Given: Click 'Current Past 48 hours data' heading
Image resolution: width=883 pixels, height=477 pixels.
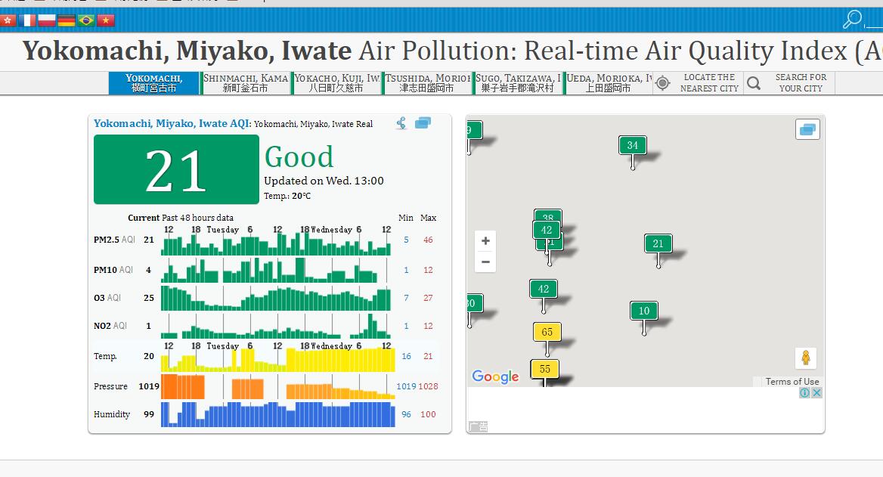Looking at the screenshot, I should 180,218.
